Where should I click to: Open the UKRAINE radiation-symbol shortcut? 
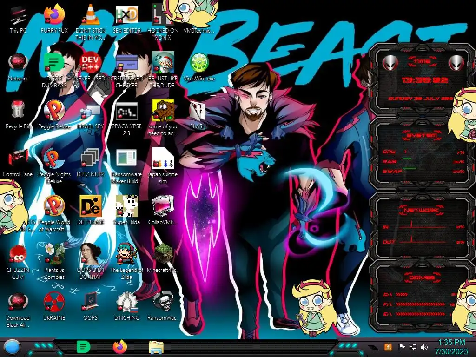[x=54, y=307]
